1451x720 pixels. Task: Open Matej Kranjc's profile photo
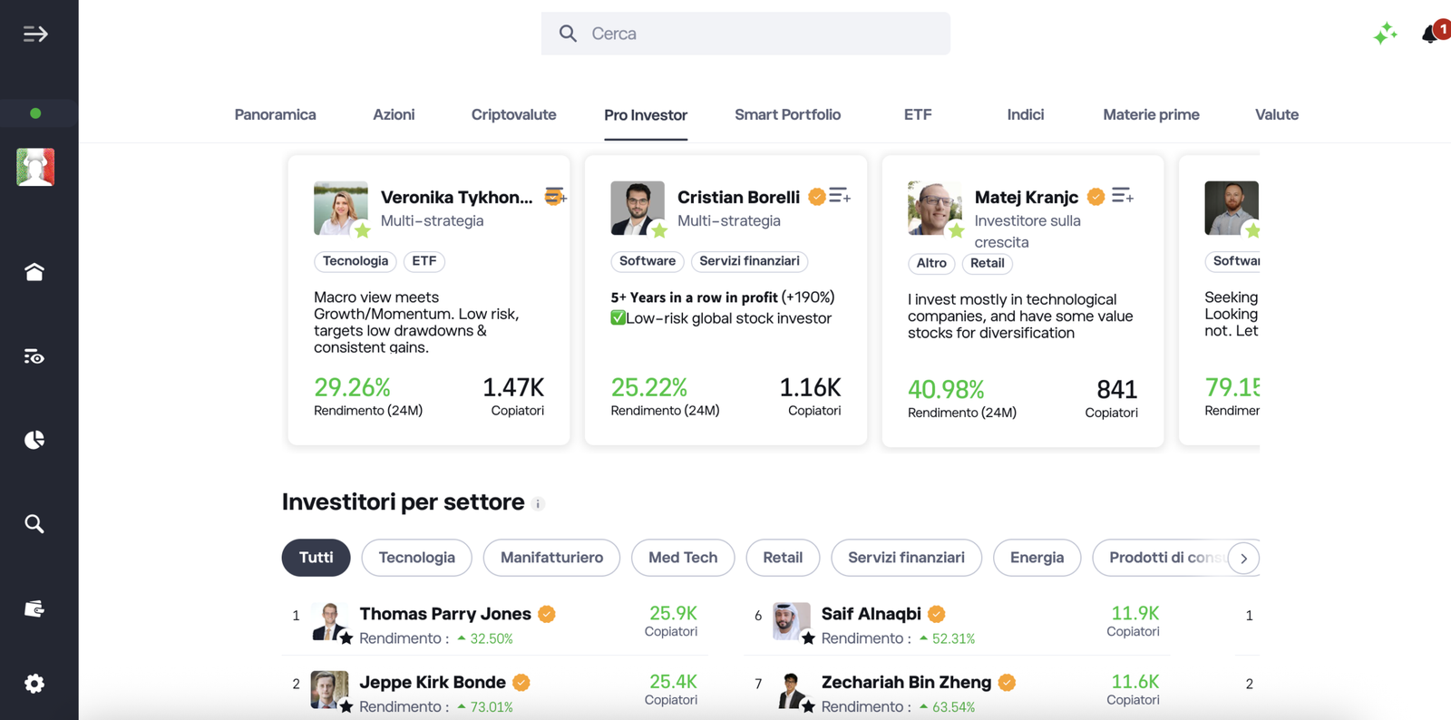click(x=935, y=208)
